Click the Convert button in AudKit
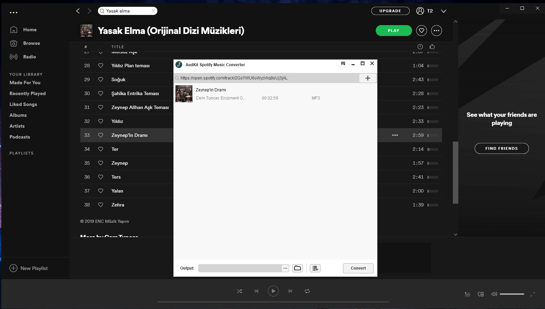Image resolution: width=545 pixels, height=309 pixels. click(x=358, y=268)
